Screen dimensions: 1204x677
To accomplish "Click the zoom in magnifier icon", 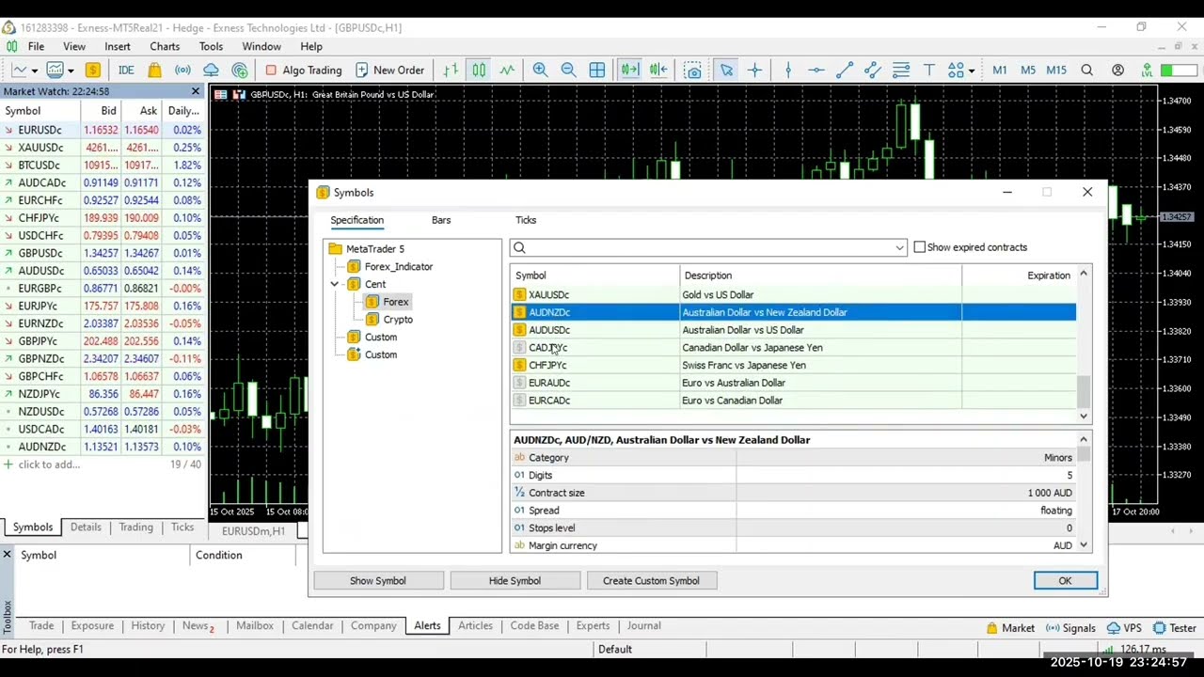I will (x=540, y=71).
